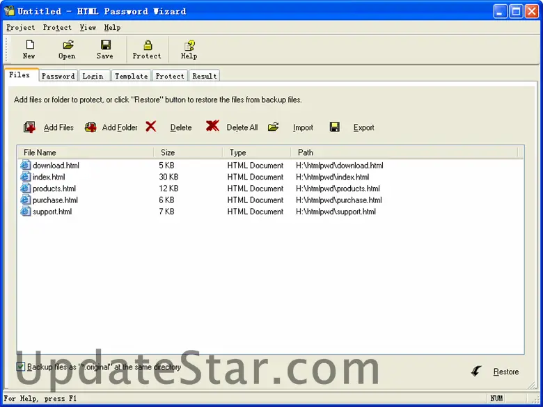Click the red X Delete icon
This screenshot has width=543, height=407.
(150, 127)
